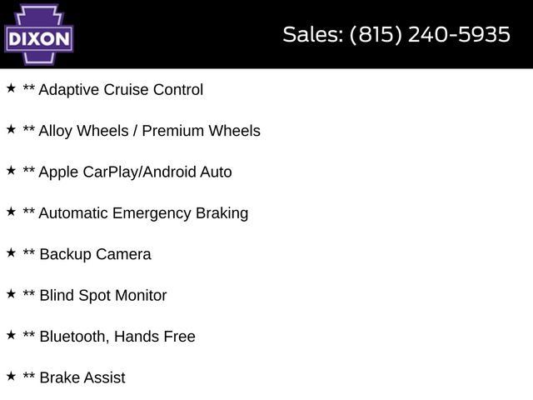The height and width of the screenshot is (400, 533).
Task: Click the star next to Alloy Wheels
Action: point(11,129)
